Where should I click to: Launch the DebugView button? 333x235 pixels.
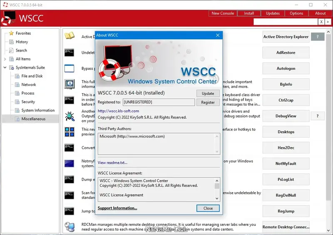(286, 116)
